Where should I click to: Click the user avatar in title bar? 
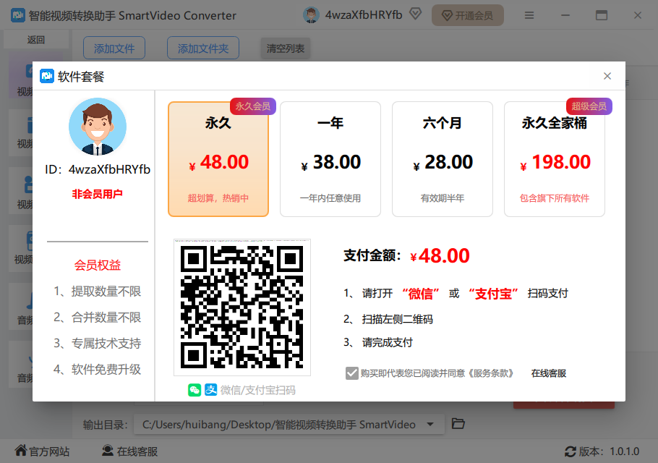[311, 15]
